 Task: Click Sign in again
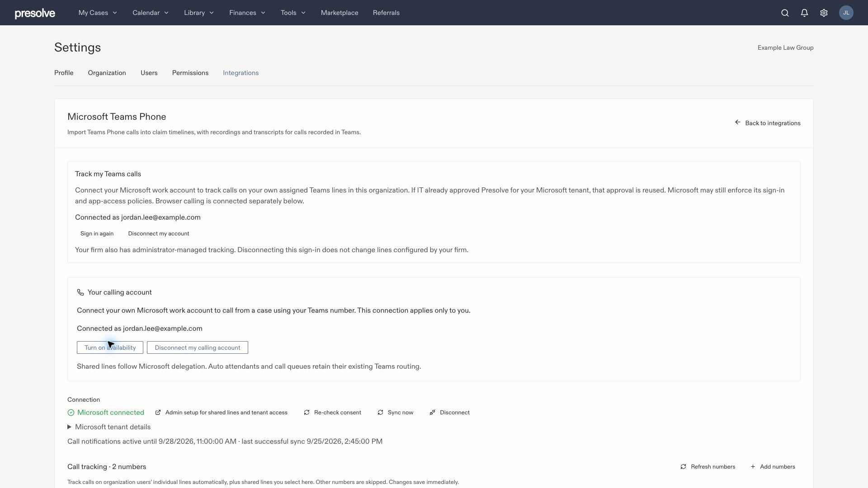click(97, 234)
